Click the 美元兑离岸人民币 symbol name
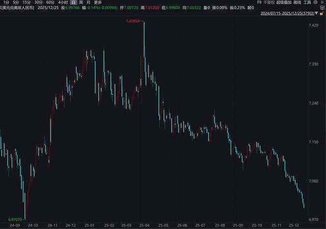326x229 pixels. pyautogui.click(x=17, y=9)
